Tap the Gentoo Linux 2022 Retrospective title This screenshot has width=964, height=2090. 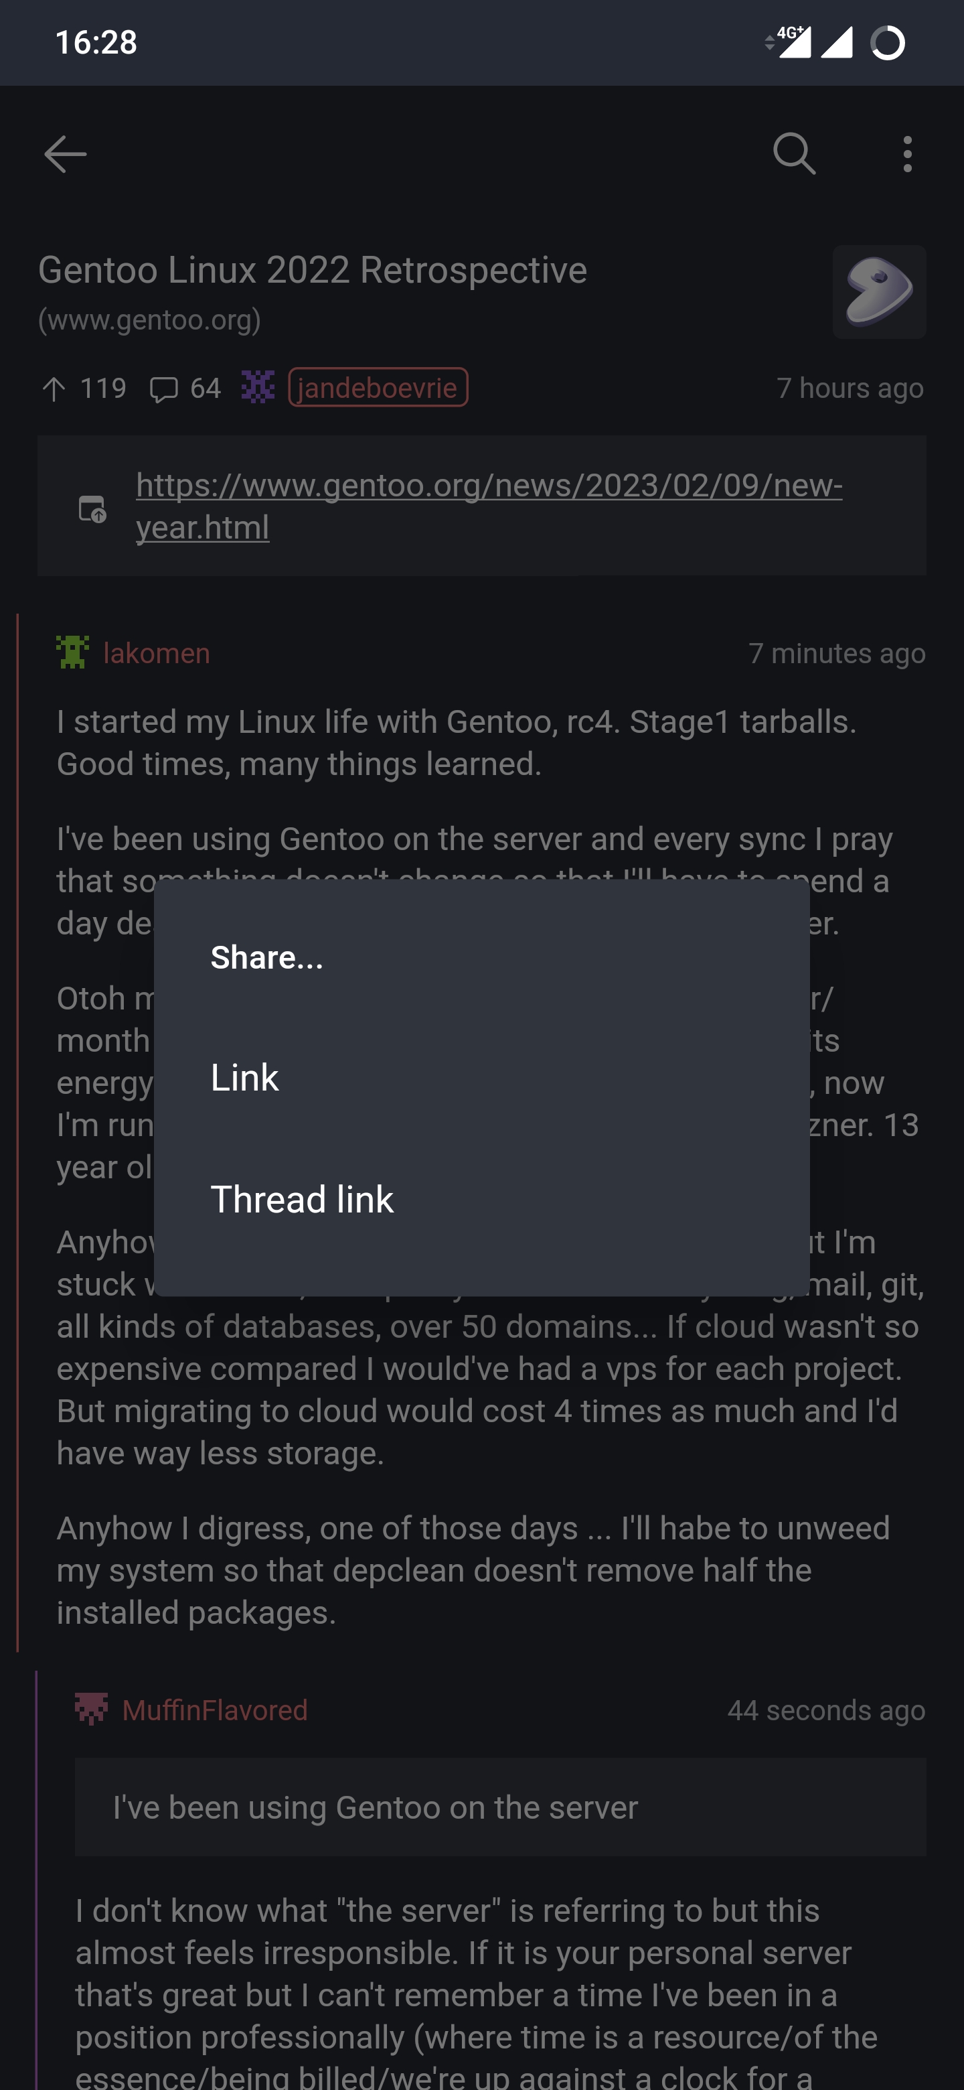(312, 270)
